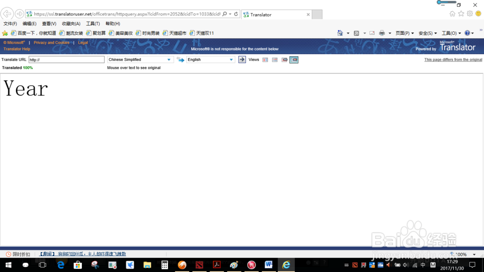484x272 pixels.
Task: Refresh the page
Action: click(x=236, y=14)
